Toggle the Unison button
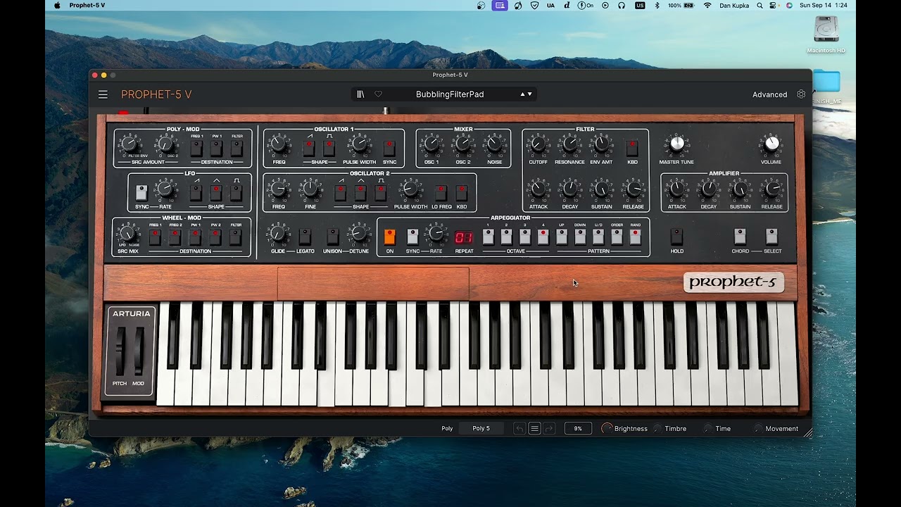The image size is (901, 507). coord(333,237)
